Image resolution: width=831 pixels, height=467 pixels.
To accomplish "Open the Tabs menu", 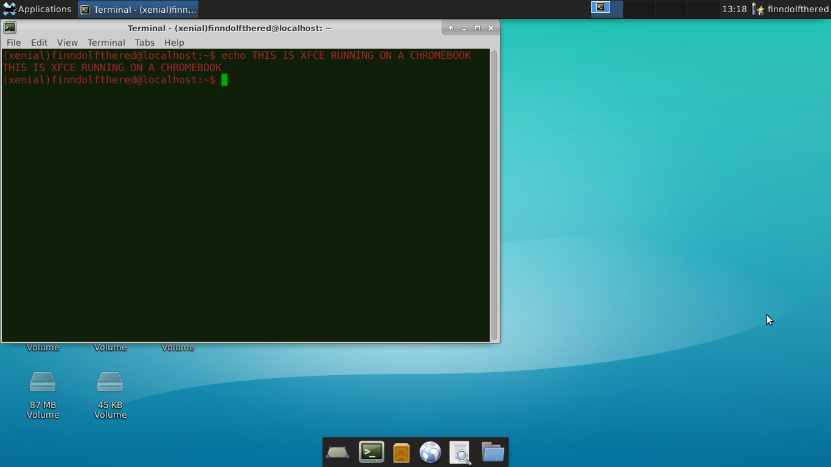I will point(144,42).
